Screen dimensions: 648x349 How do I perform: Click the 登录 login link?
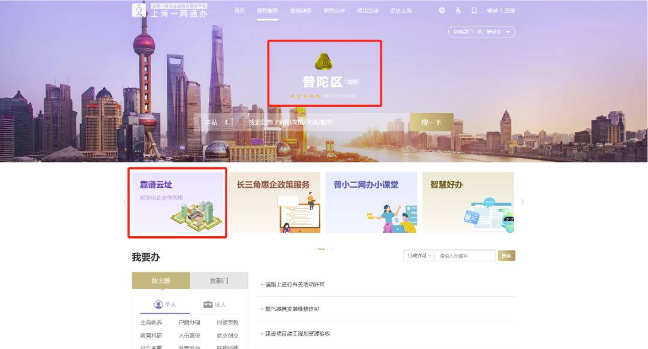point(492,11)
